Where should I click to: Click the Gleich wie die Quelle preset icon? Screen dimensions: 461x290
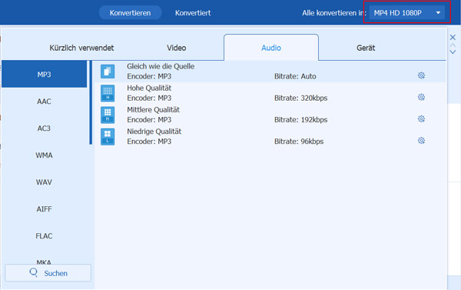pos(108,72)
